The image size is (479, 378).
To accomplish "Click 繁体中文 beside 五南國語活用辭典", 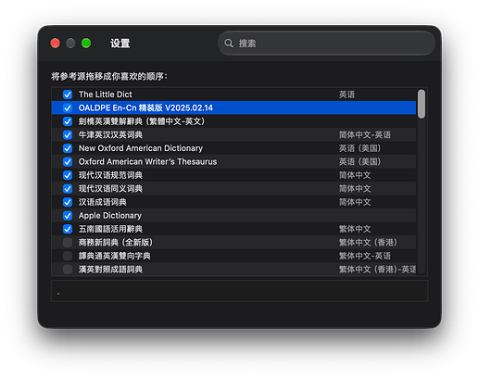I will coord(355,229).
